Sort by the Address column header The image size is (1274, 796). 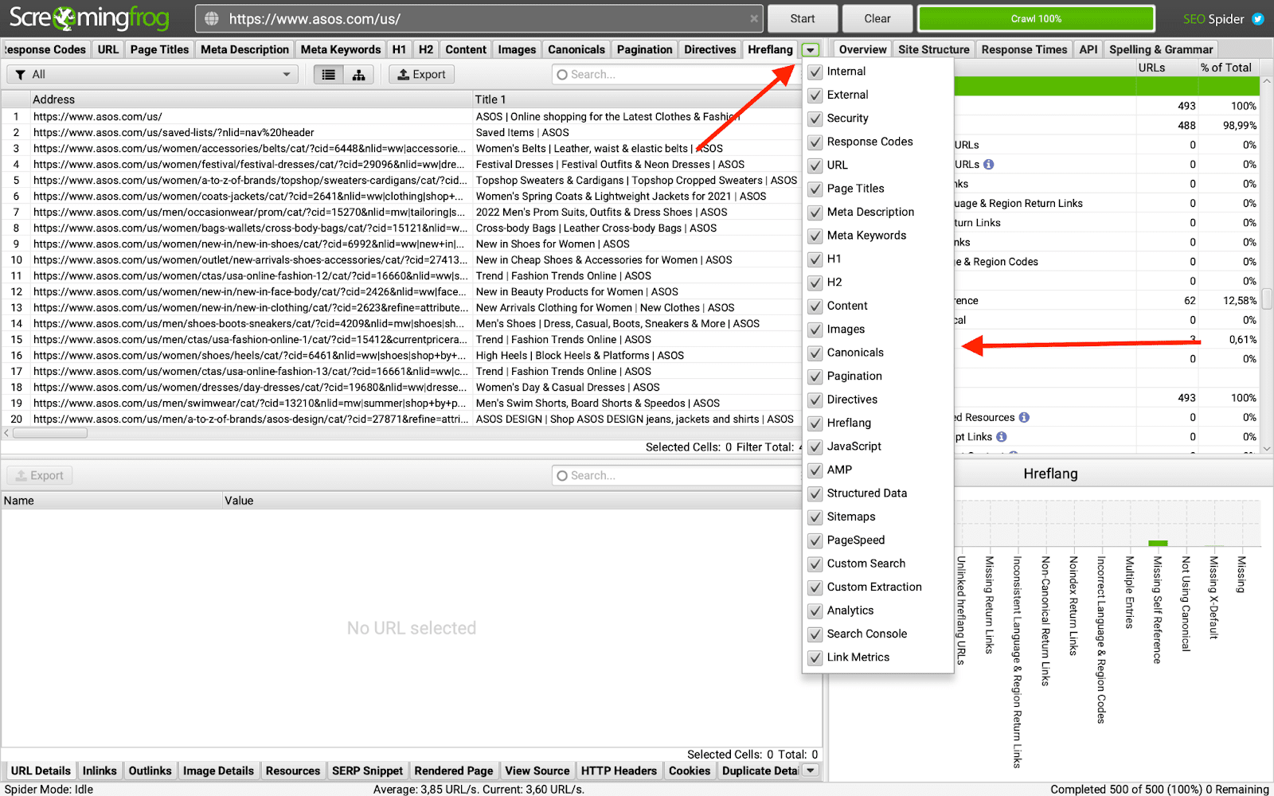(251, 99)
